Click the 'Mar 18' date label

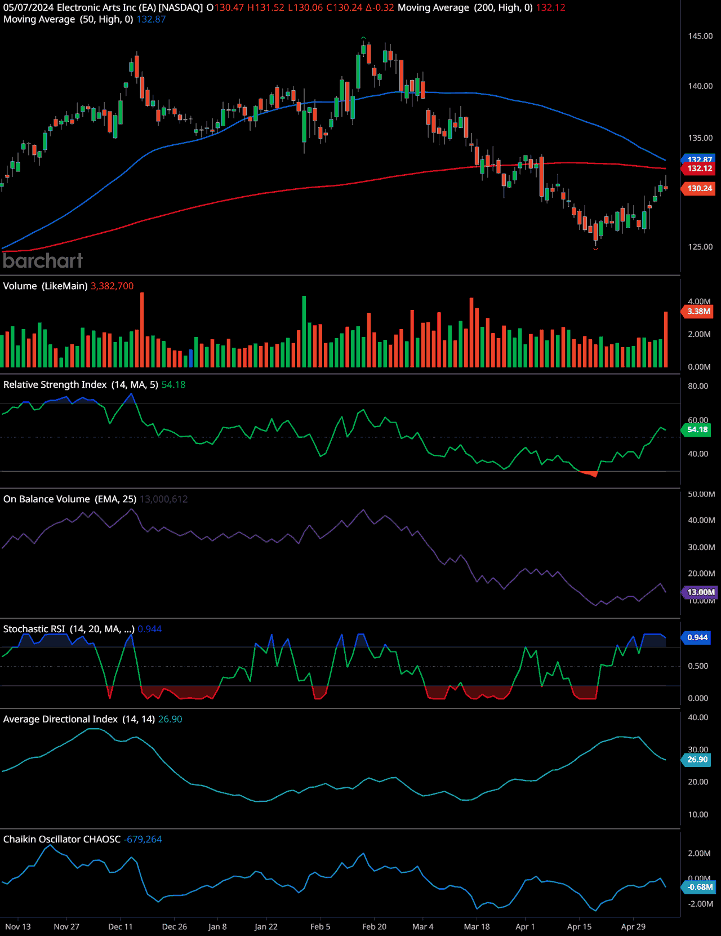[477, 927]
